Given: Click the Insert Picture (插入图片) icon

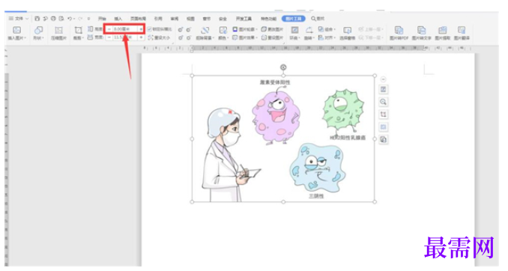Looking at the screenshot, I should (x=16, y=31).
